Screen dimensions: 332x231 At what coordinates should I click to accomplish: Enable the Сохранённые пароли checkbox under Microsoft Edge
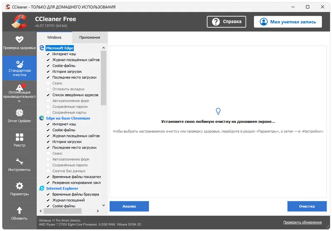(48, 107)
